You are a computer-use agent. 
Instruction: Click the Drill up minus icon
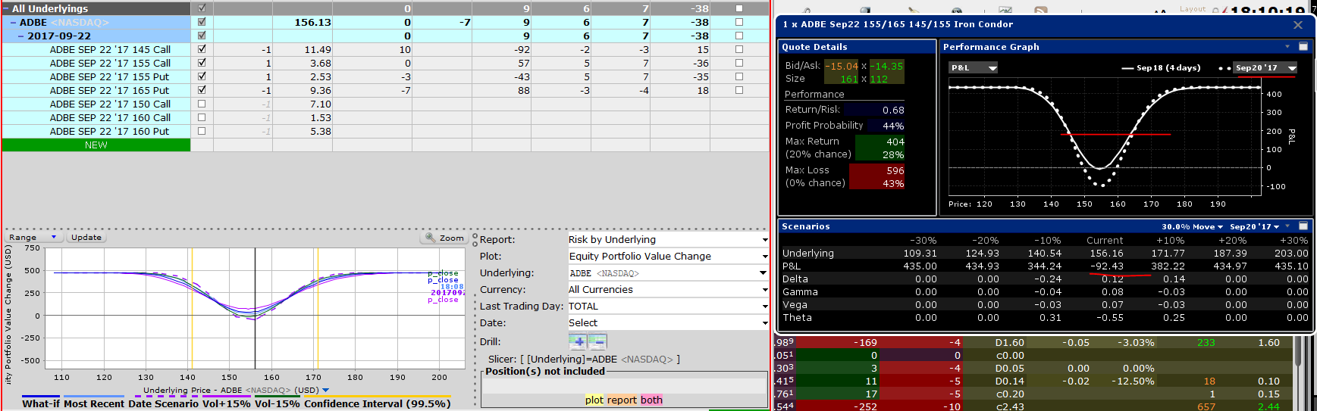tap(597, 341)
